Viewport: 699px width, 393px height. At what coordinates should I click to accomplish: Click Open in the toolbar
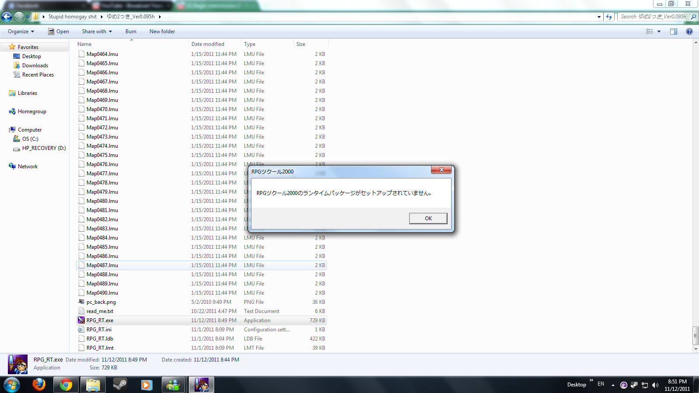pyautogui.click(x=59, y=31)
